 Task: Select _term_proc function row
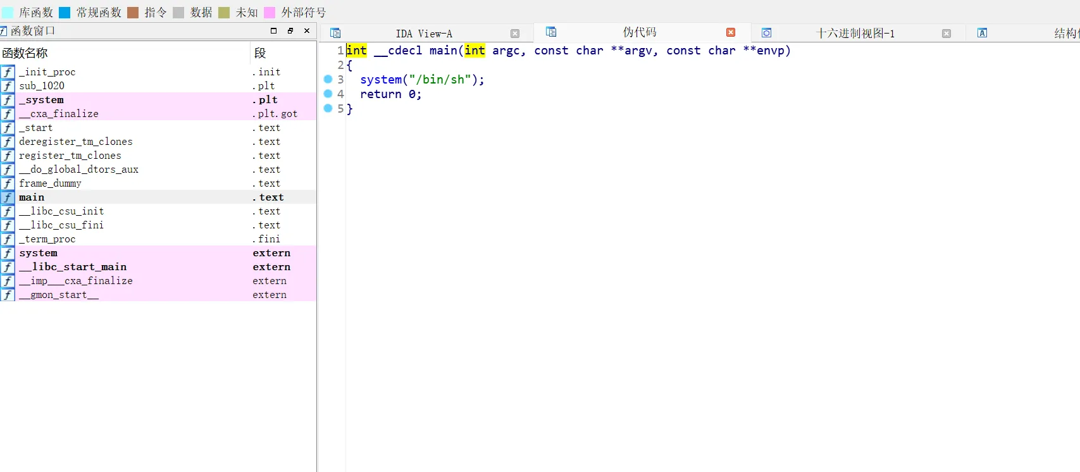pos(158,239)
